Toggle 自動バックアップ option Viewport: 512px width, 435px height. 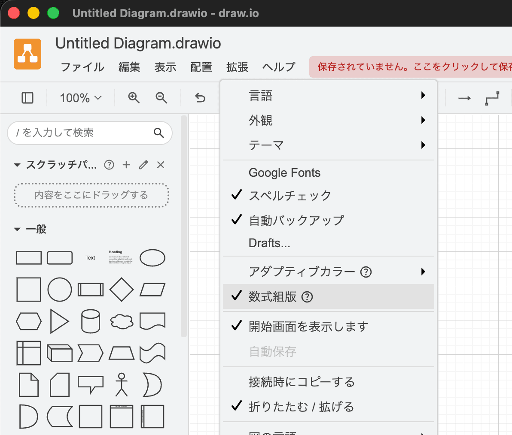[x=329, y=221]
